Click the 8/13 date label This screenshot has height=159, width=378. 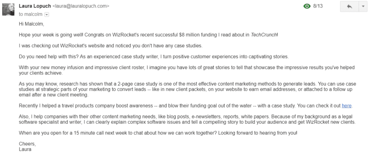tap(318, 6)
